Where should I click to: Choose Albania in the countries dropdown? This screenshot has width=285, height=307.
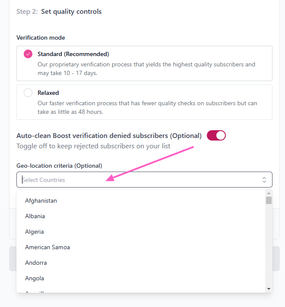pos(35,216)
